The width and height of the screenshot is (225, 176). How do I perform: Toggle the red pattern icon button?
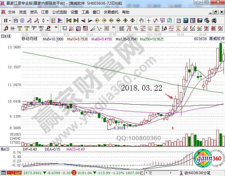(x=53, y=21)
